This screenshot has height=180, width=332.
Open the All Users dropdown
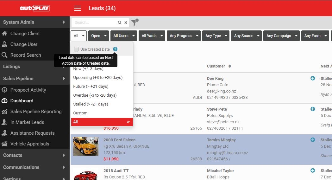click(x=124, y=36)
